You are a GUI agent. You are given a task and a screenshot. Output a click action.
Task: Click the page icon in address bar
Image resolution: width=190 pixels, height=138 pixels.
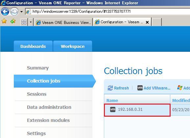tap(28, 11)
